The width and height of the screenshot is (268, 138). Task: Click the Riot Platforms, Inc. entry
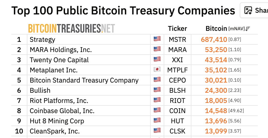(59, 101)
